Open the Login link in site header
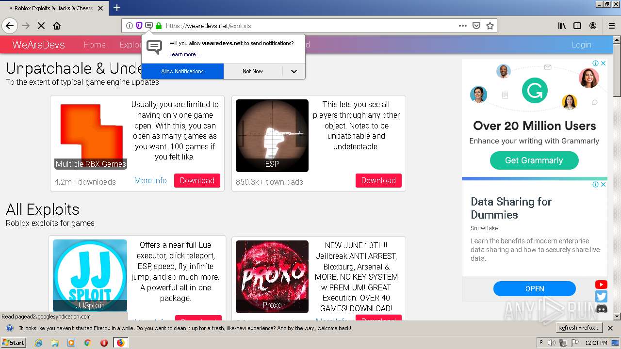621x349 pixels. click(581, 45)
